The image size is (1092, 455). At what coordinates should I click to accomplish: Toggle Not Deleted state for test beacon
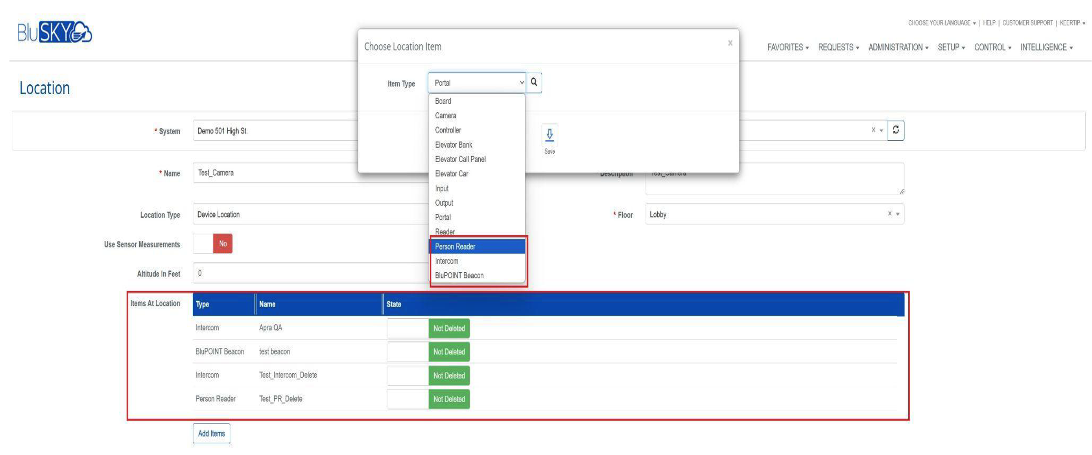point(428,352)
